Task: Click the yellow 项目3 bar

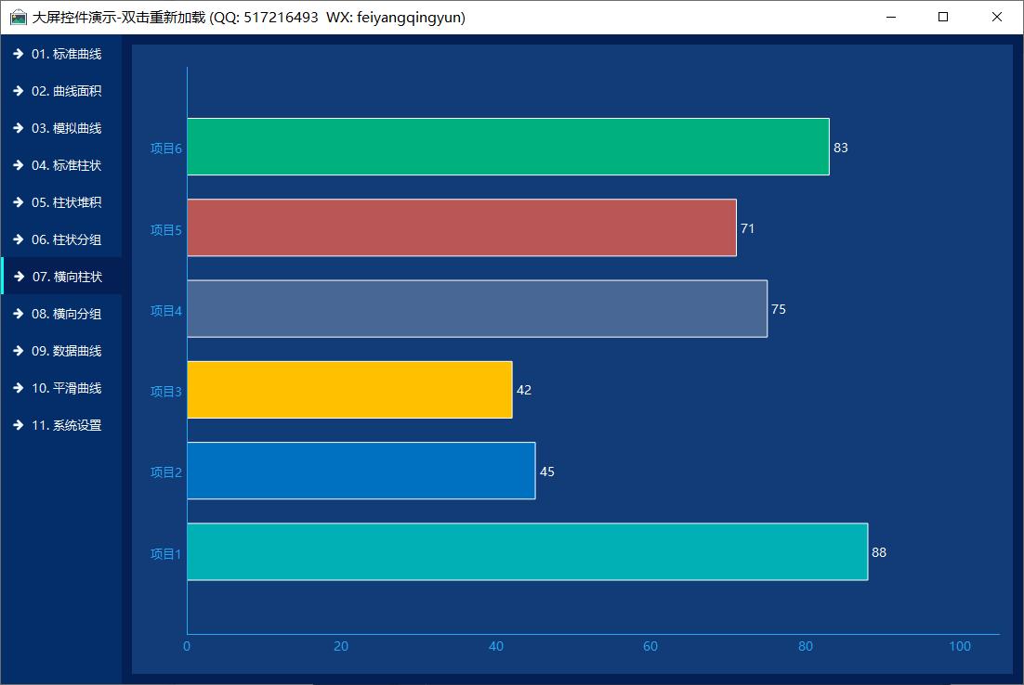Action: 349,390
